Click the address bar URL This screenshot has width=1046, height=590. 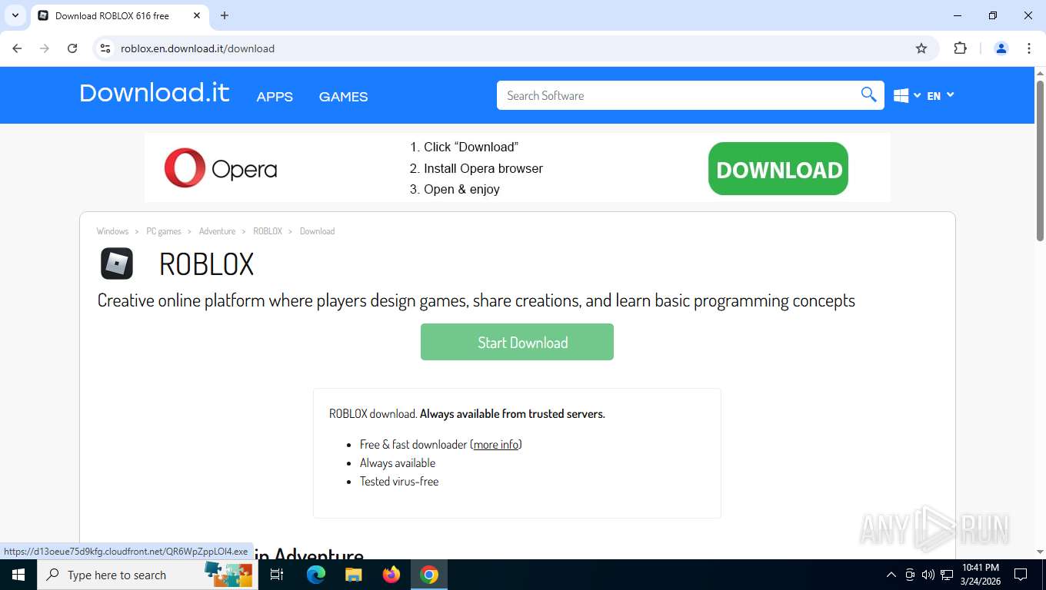[198, 48]
